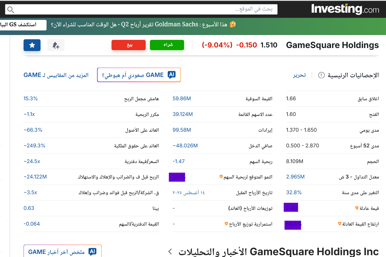Viewport: 386px width, 257px height.
Task: Click book value per share -0.064
Action: (x=32, y=224)
